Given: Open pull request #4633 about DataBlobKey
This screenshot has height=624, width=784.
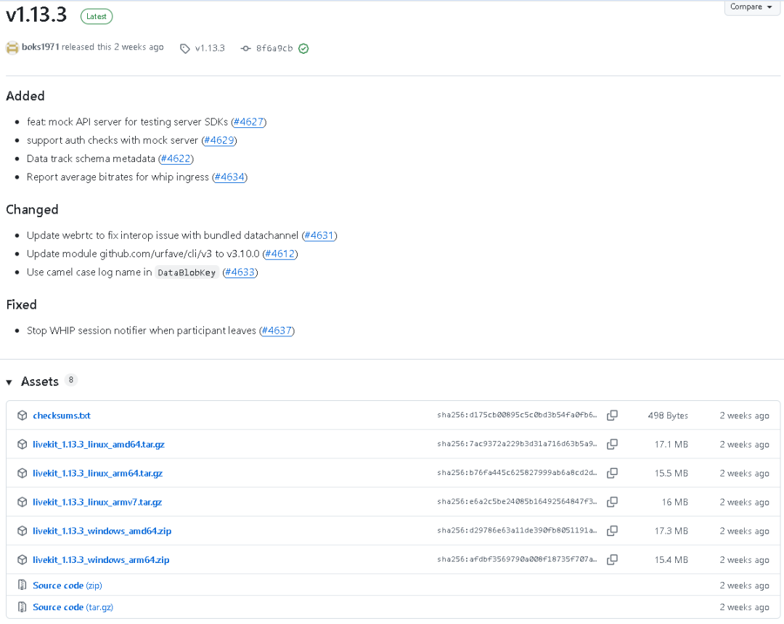Looking at the screenshot, I should pyautogui.click(x=240, y=272).
